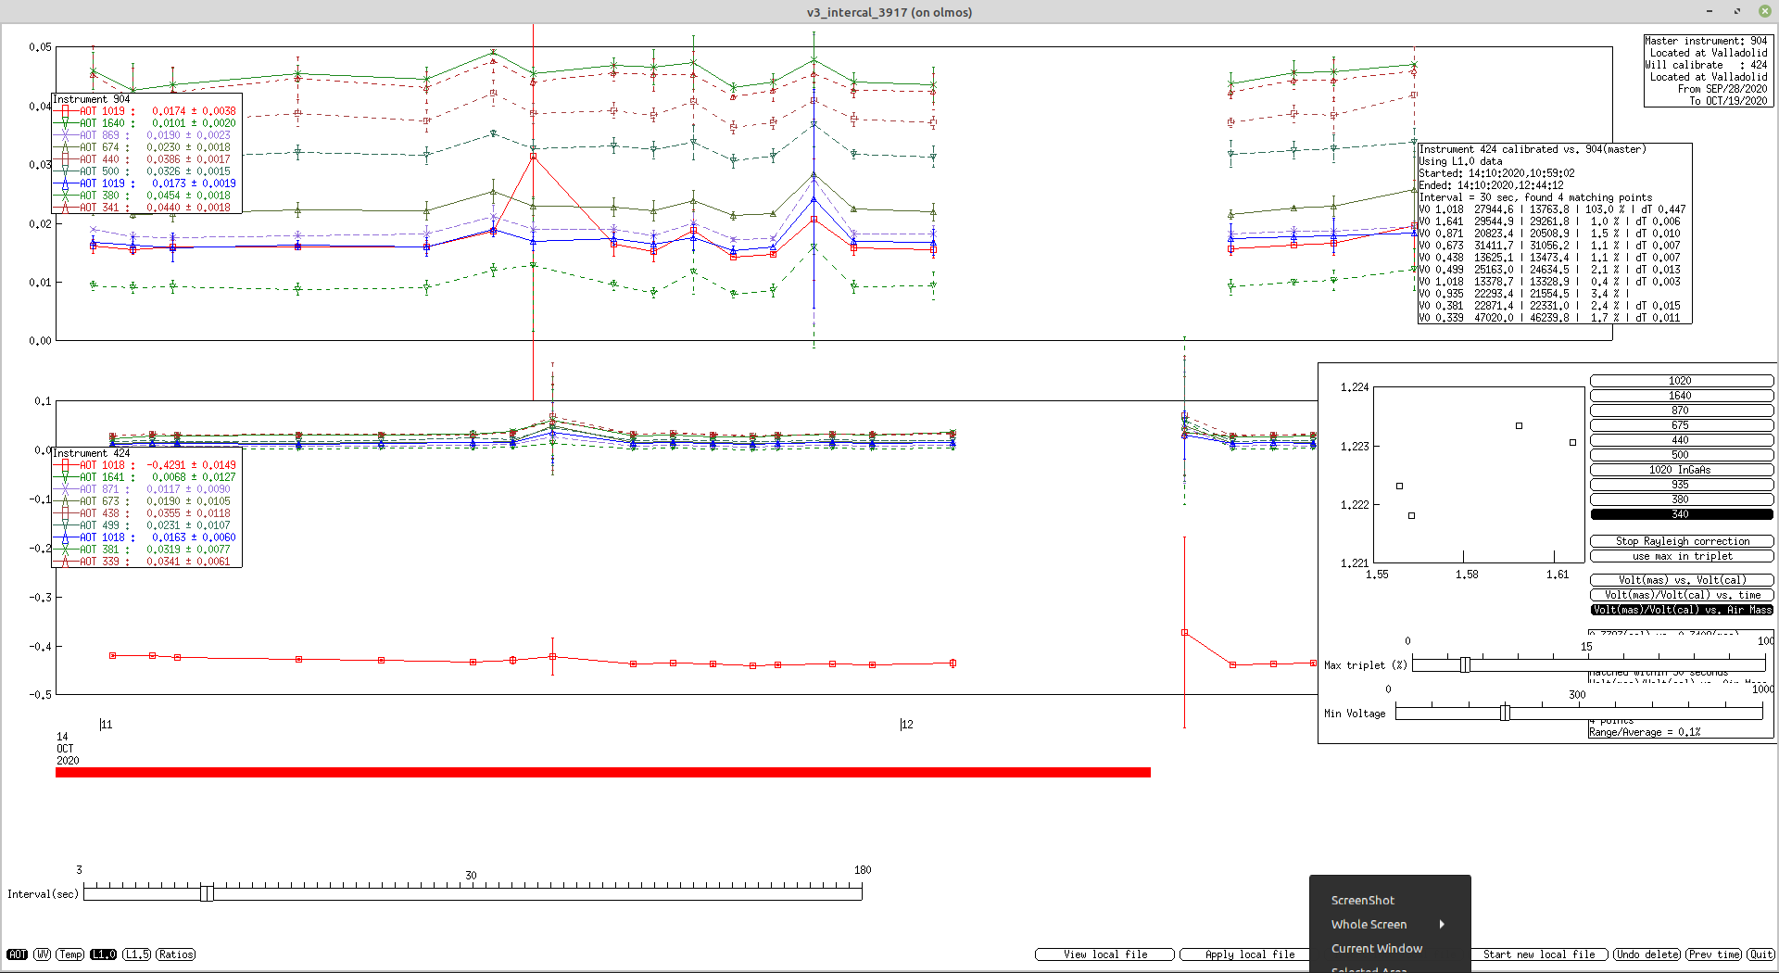Click the 11 hour marker on time axis
The height and width of the screenshot is (973, 1779).
(x=106, y=725)
